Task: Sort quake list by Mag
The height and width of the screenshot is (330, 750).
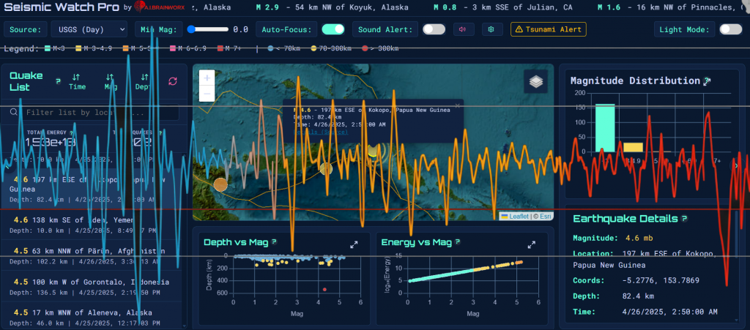Action: coord(111,81)
